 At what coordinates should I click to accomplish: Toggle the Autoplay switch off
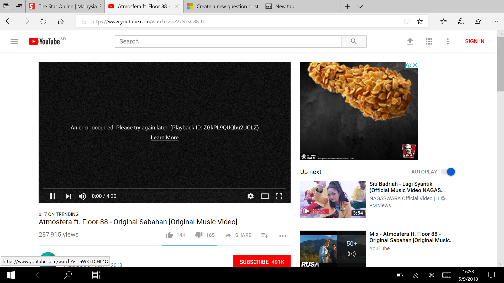tap(448, 172)
